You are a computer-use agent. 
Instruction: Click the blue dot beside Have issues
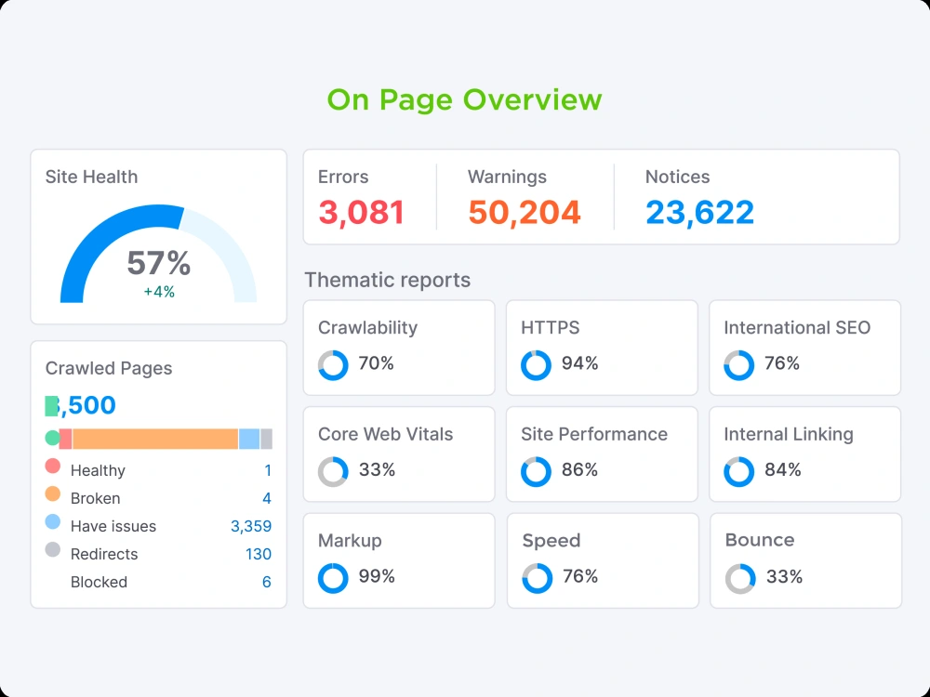pos(53,521)
